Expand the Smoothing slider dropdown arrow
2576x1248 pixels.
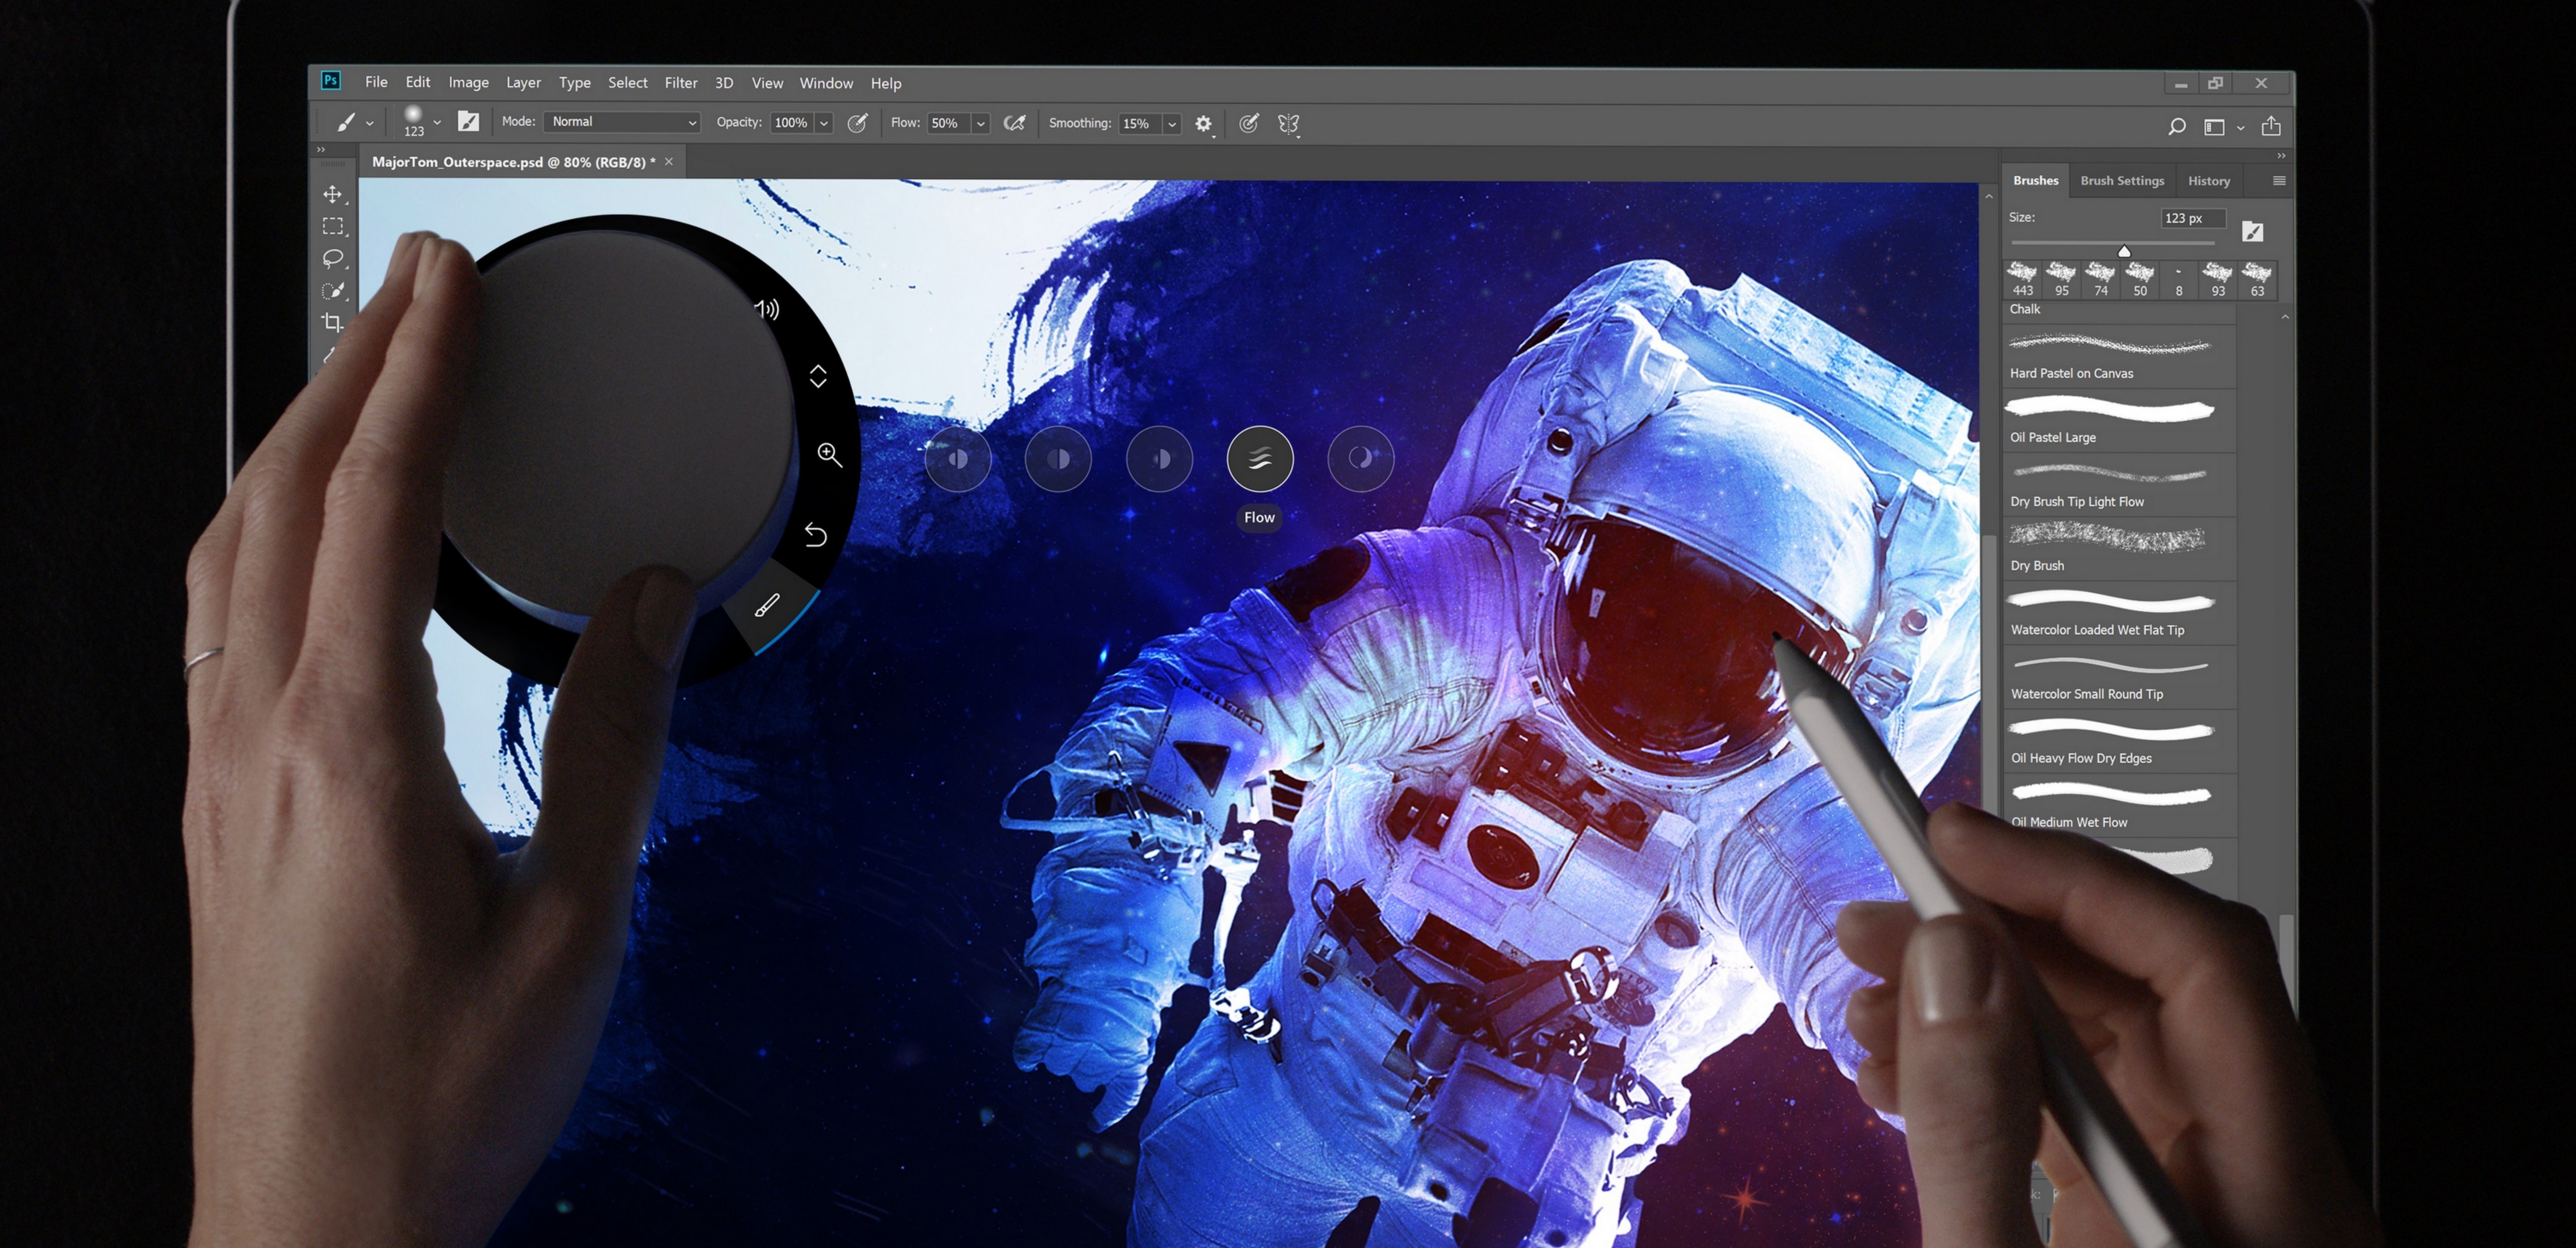[1172, 124]
